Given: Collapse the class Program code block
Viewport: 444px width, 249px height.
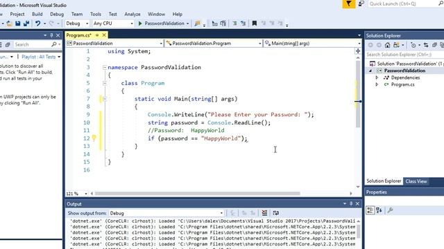Looking at the screenshot, I should (x=105, y=83).
